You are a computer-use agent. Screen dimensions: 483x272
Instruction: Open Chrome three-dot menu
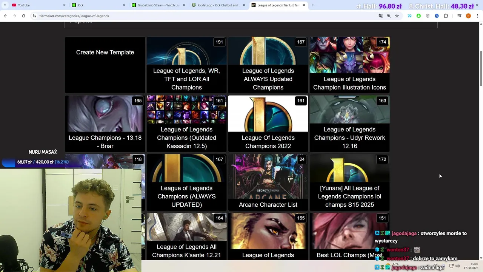coord(477,16)
